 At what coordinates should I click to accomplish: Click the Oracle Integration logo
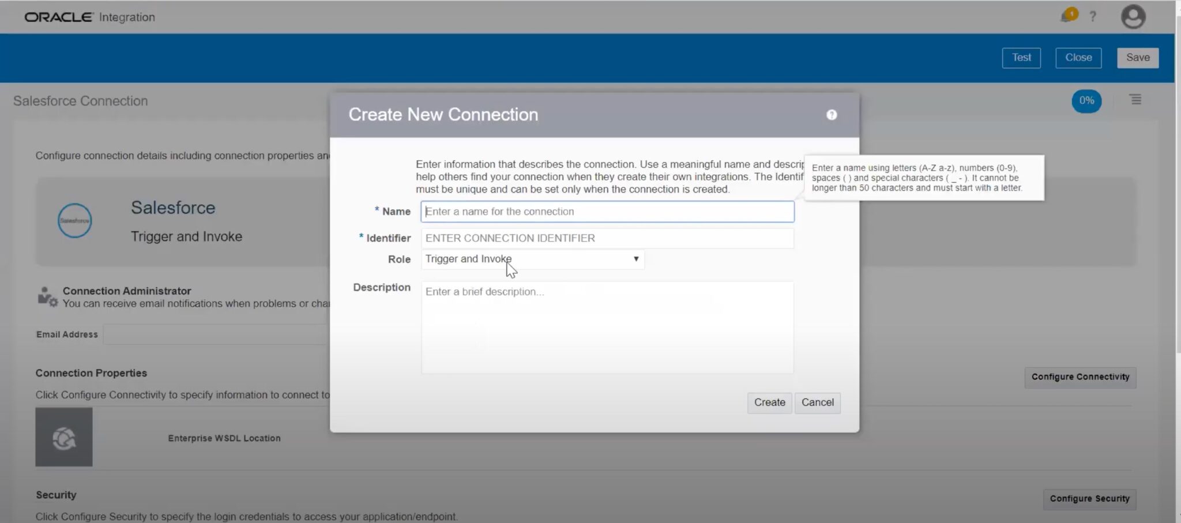pos(58,17)
